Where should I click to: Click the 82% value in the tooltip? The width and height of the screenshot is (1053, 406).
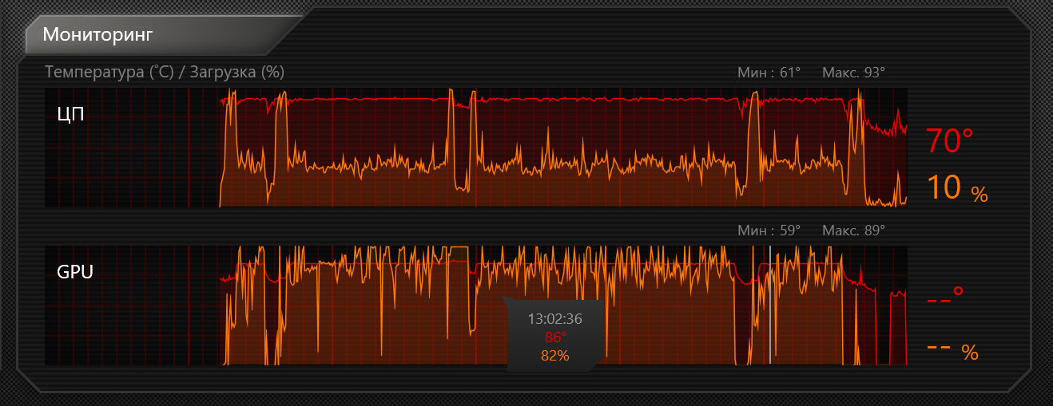click(x=554, y=356)
